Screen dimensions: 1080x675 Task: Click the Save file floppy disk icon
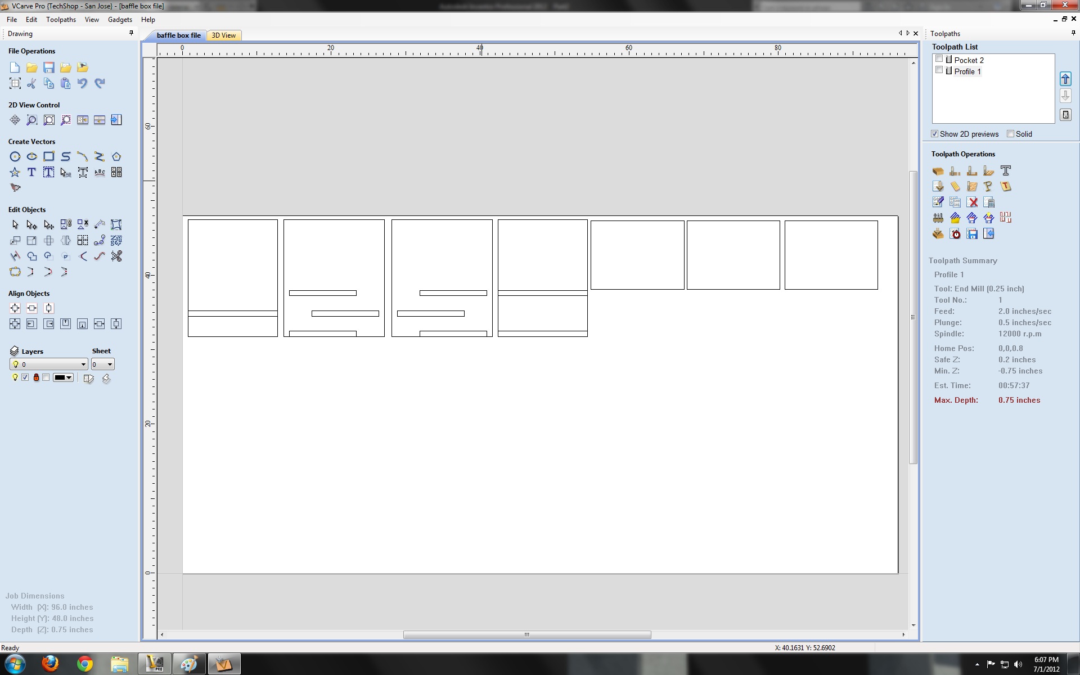point(49,67)
